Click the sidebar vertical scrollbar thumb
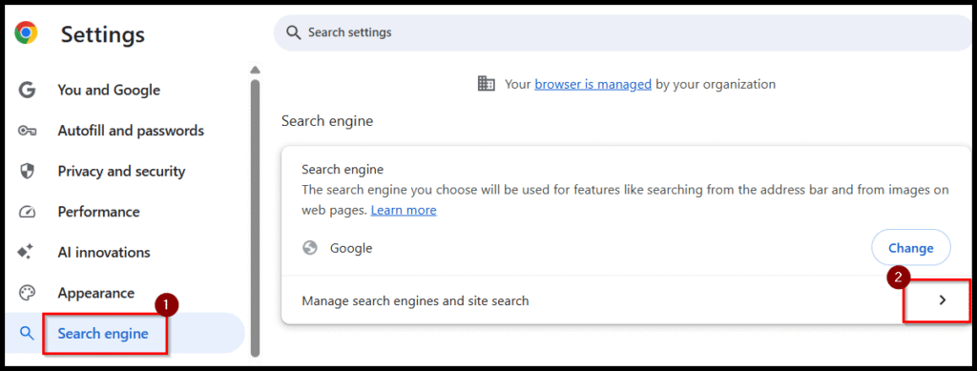977x371 pixels. coord(254,217)
